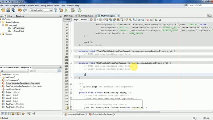Viewport: 213px width, 120px height.
Task: Click the Find Selection magnifier icon
Action: click(107, 20)
